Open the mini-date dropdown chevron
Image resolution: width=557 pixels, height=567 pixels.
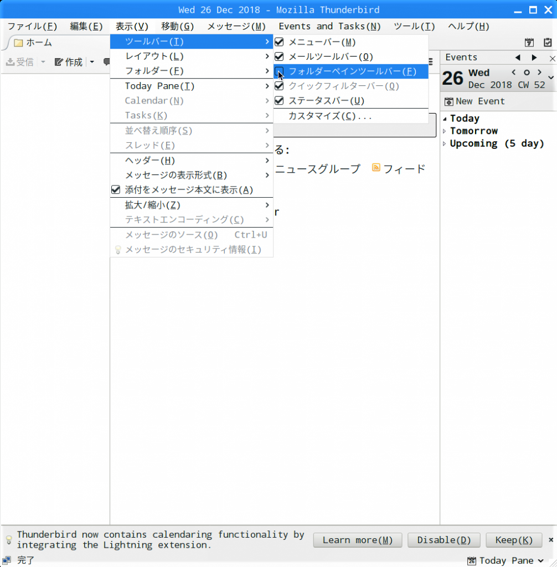pyautogui.click(x=551, y=78)
